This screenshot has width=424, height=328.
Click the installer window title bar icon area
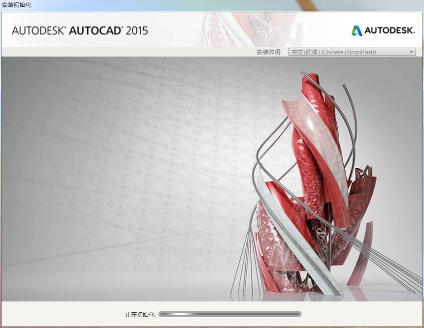click(4, 5)
